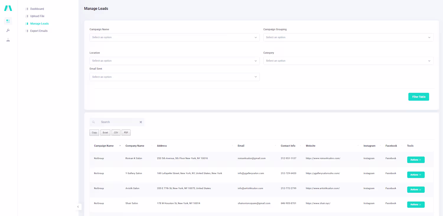Open Export Emails in the sidebar menu
This screenshot has width=443, height=216.
coord(39,31)
